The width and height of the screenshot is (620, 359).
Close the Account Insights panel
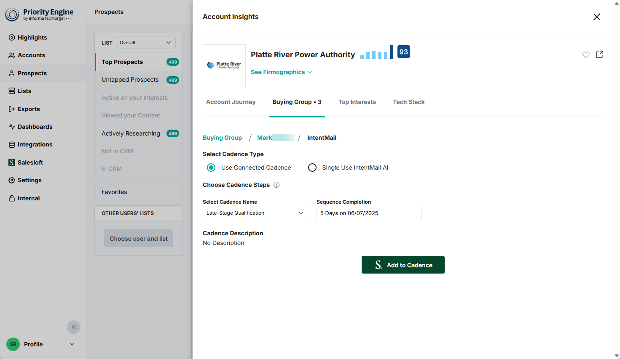coord(596,17)
